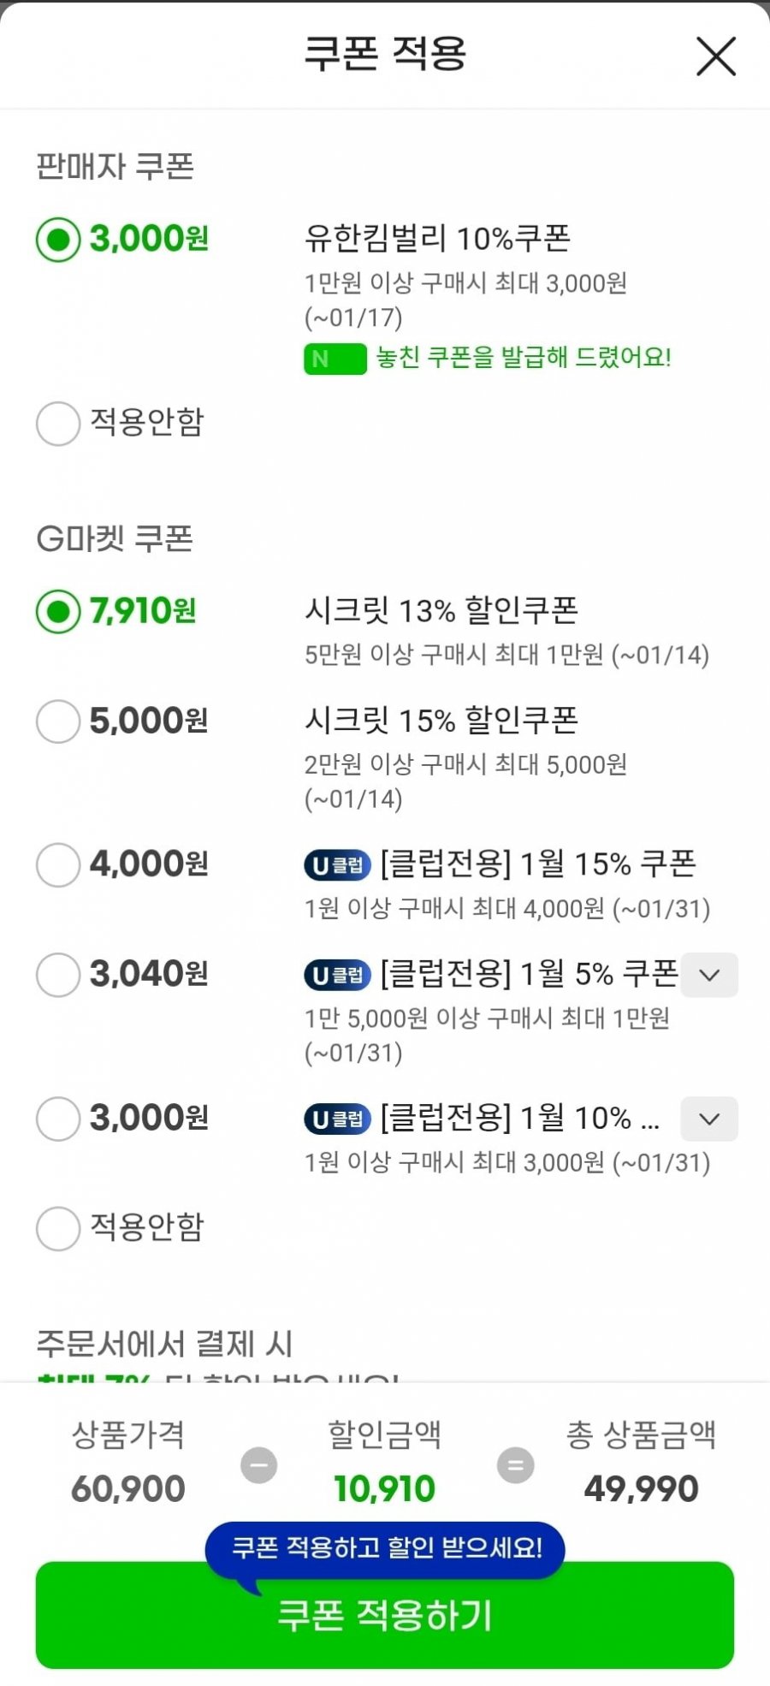Expand the 1월 5% 쿠폰 chevron
The height and width of the screenshot is (1686, 770).
[x=709, y=975]
